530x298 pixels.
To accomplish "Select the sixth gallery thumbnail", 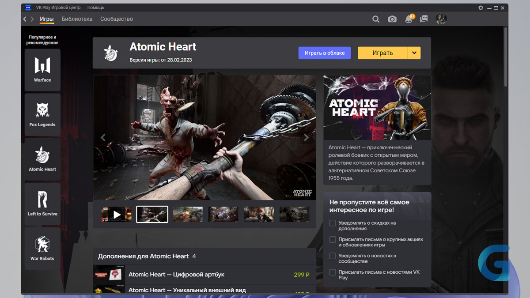I will tap(295, 215).
